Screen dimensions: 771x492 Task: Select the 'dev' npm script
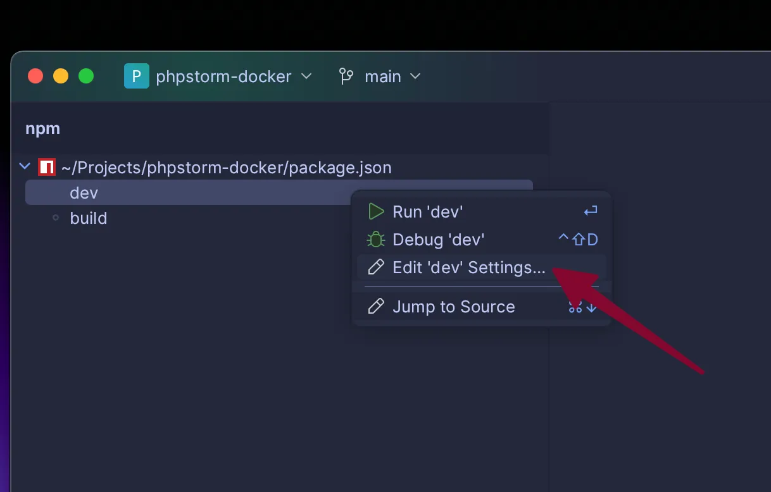click(x=279, y=192)
